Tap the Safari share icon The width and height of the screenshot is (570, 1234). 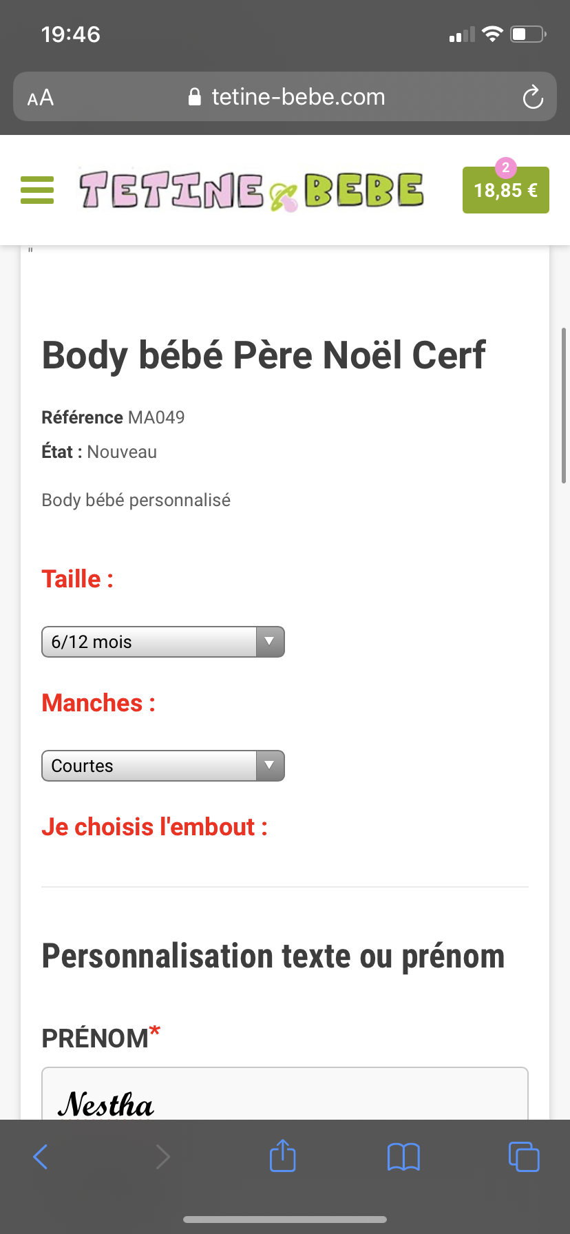(x=282, y=1156)
